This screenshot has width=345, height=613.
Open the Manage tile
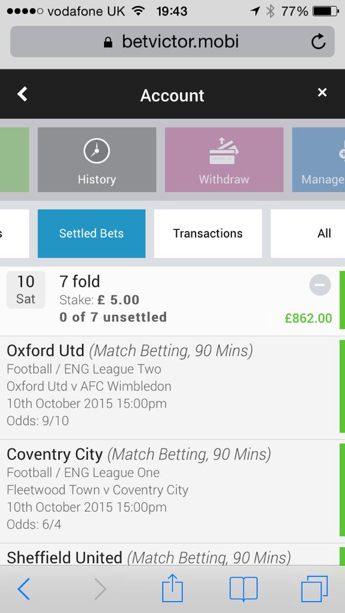(x=319, y=160)
